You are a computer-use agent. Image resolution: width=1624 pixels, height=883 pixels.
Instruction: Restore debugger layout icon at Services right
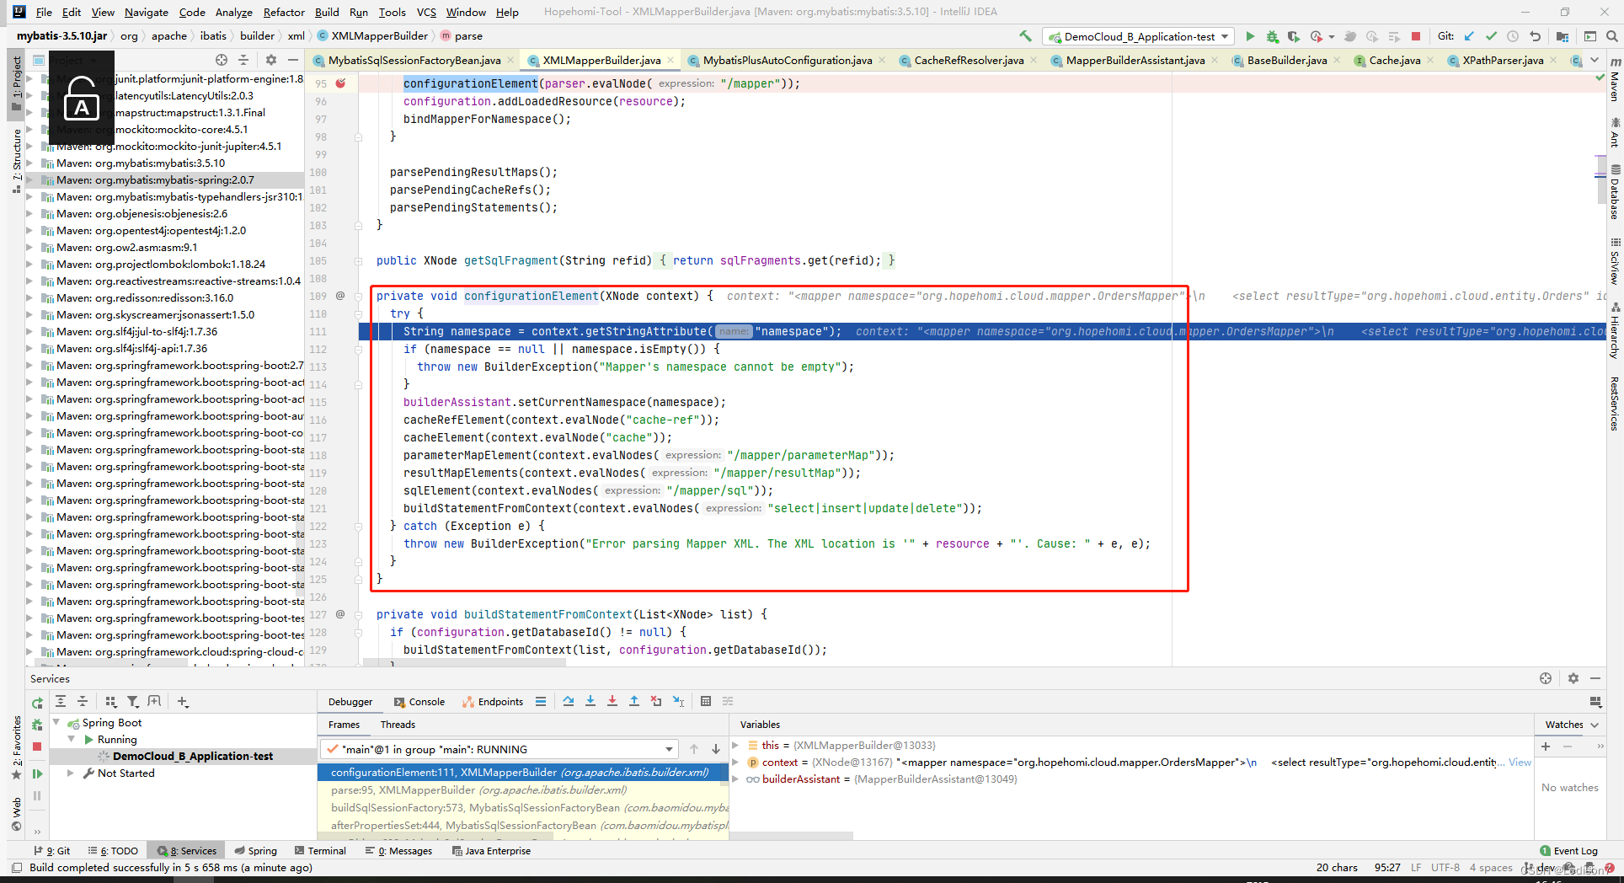coord(1595,701)
